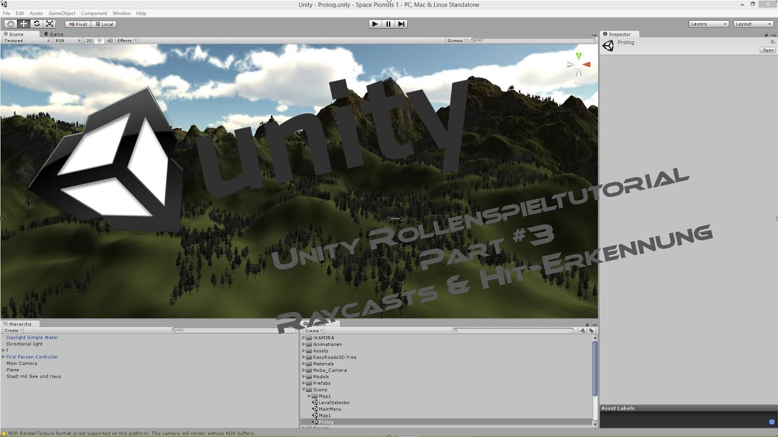Open the Textured draw mode dropdown
The width and height of the screenshot is (778, 437).
27,41
